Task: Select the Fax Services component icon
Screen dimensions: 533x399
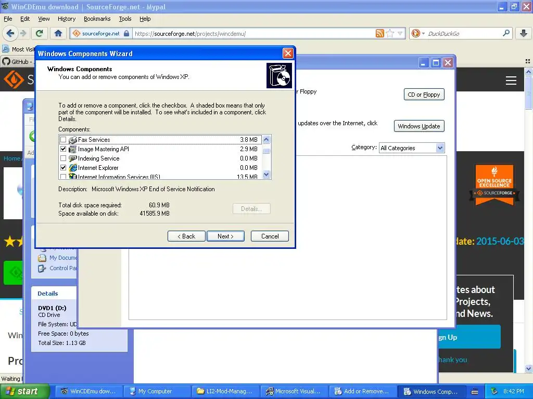Action: (72, 140)
